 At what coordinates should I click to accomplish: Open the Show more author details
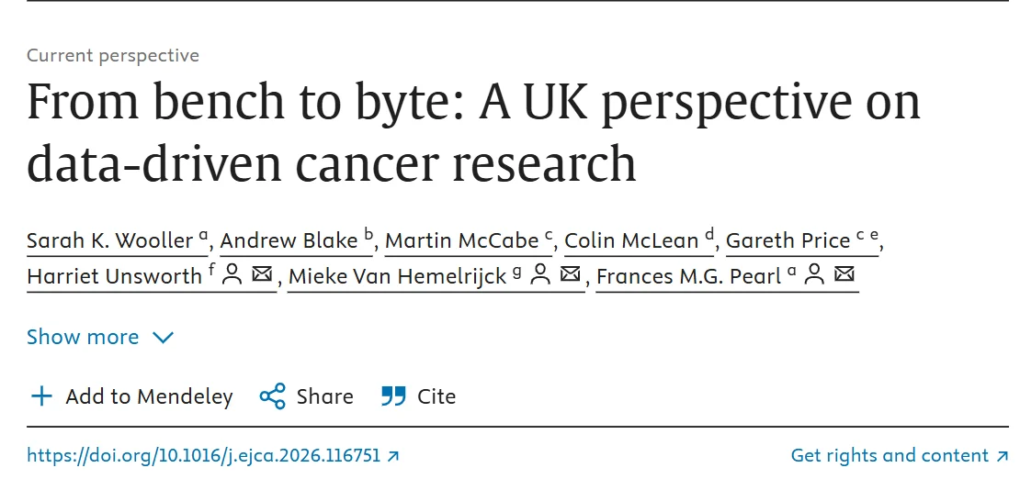click(83, 338)
